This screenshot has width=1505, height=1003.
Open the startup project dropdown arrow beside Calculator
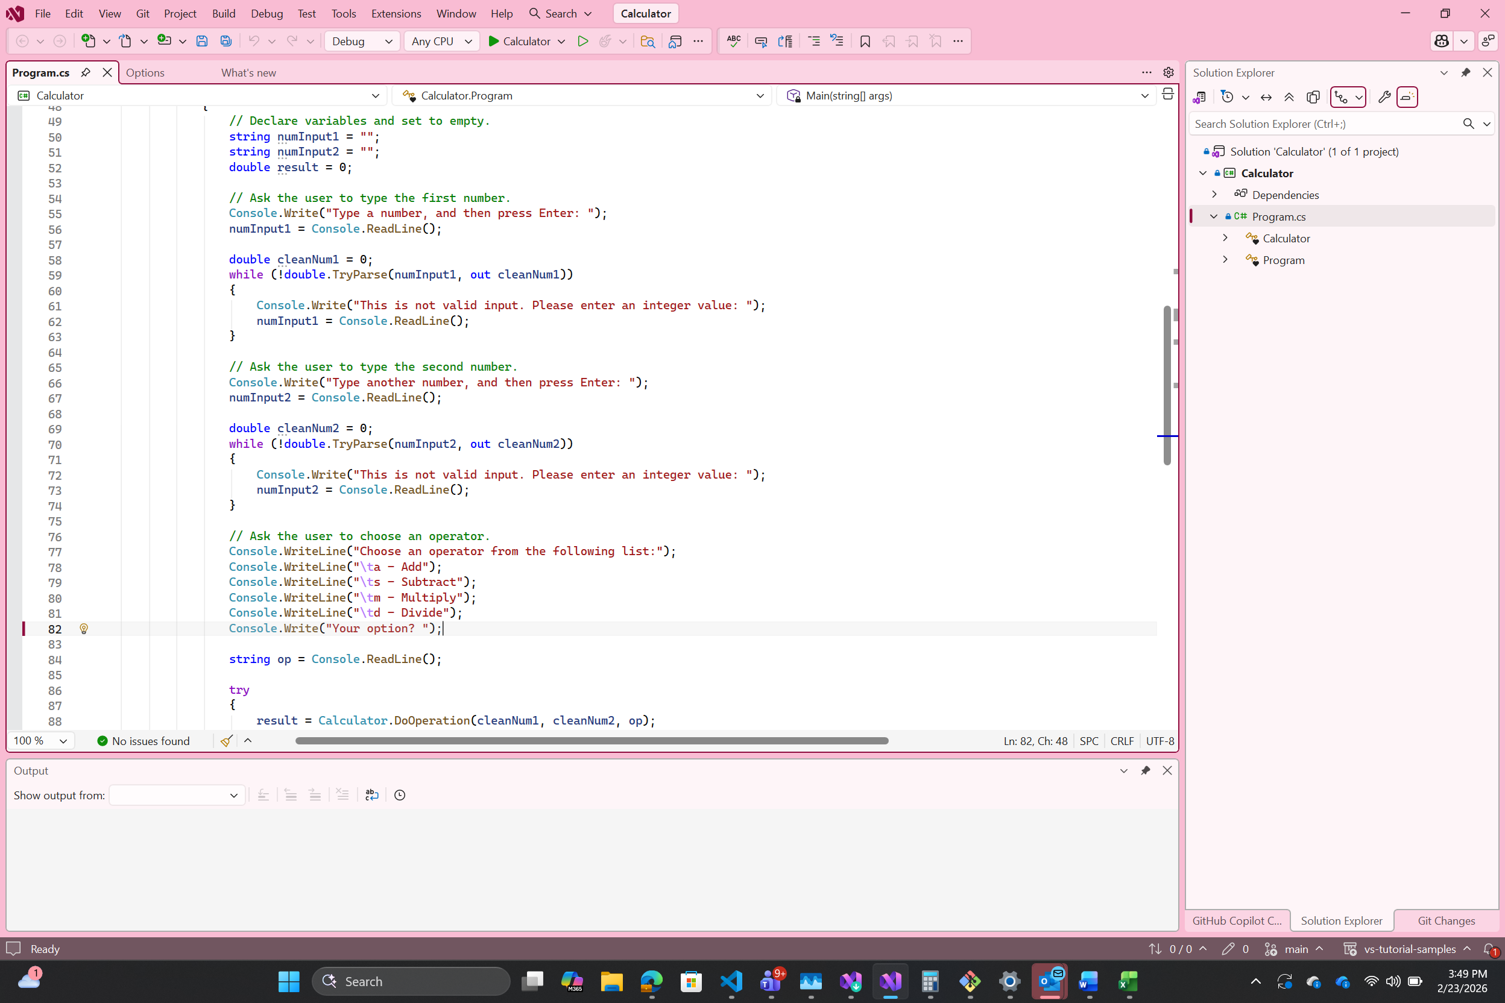tap(561, 41)
